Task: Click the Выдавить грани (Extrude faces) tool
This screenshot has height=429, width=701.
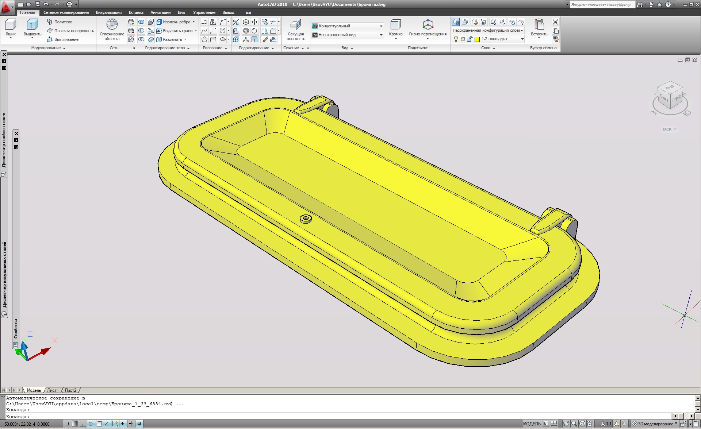Action: tap(175, 31)
